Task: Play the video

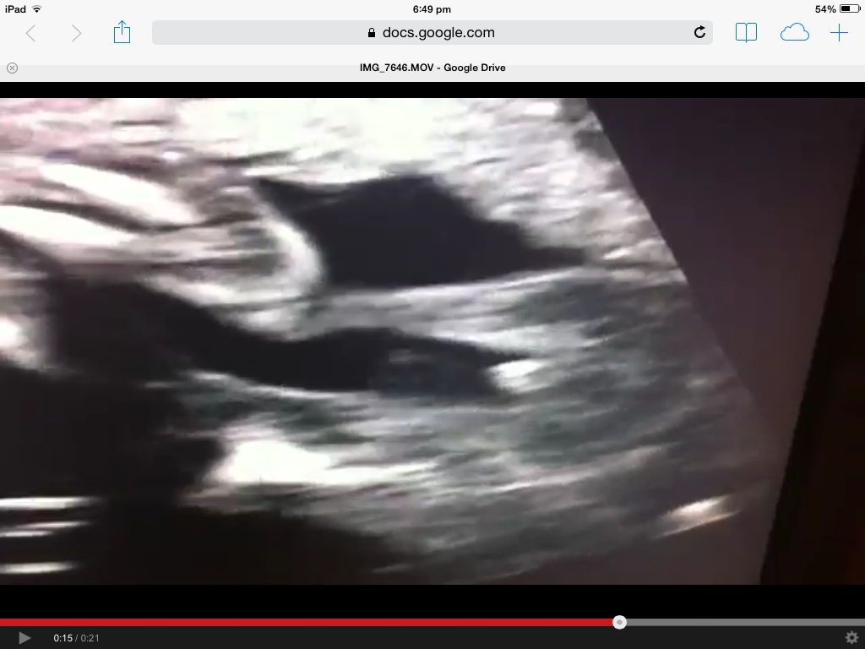Action: (24, 638)
